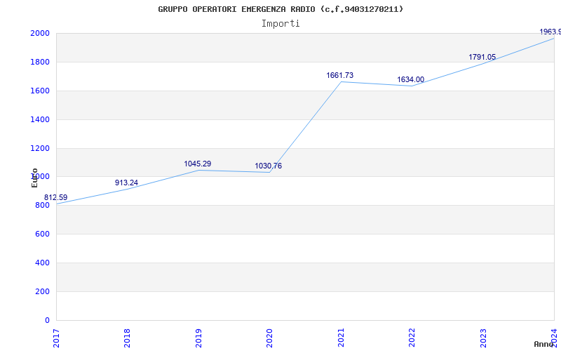
Task: Click the Euro axis label
Action: [x=34, y=178]
